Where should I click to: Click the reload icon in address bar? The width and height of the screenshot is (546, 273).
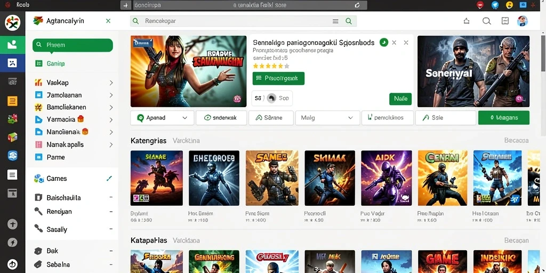[357, 5]
